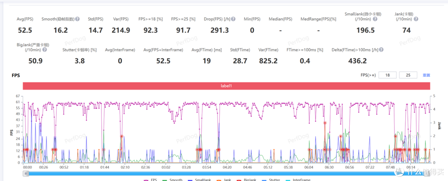The height and width of the screenshot is (181, 448).
Task: Open help icon beside BigJank (/10min)
Action: click(x=44, y=50)
